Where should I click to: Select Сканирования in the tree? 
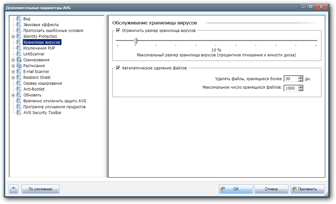point(36,60)
